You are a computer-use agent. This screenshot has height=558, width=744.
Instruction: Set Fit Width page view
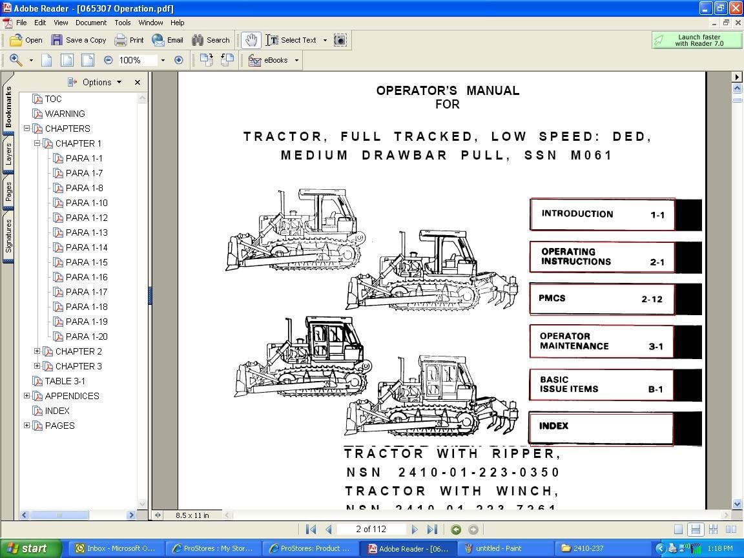click(x=88, y=60)
